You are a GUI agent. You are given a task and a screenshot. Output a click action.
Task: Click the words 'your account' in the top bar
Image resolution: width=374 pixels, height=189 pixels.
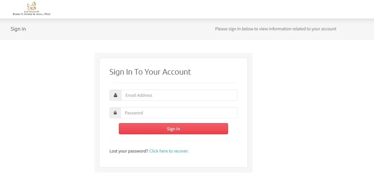click(324, 29)
